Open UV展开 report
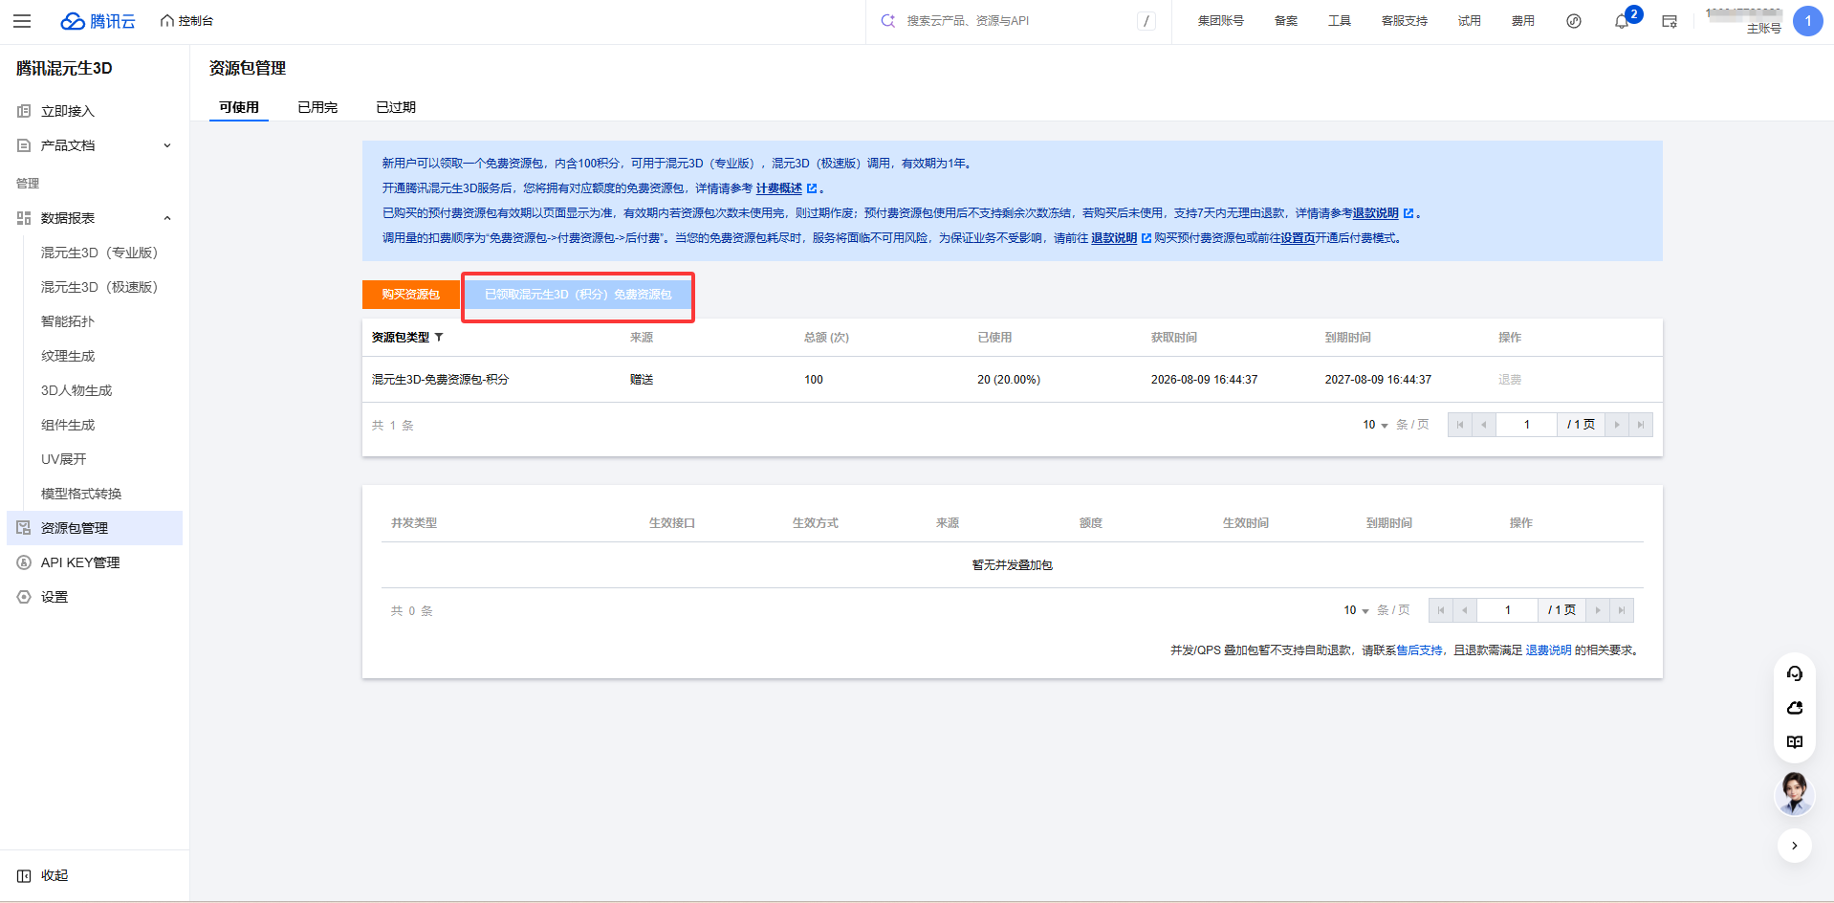Screen dimensions: 1834x903 coord(64,459)
